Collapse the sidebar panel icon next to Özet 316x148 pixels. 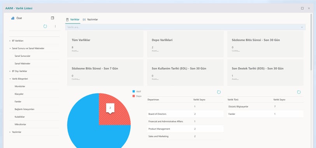click(53, 18)
